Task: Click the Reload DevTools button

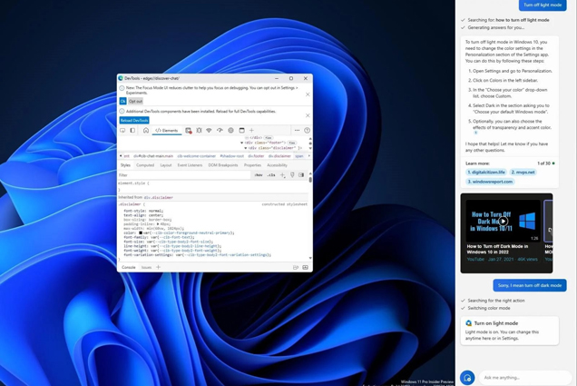Action: 134,121
